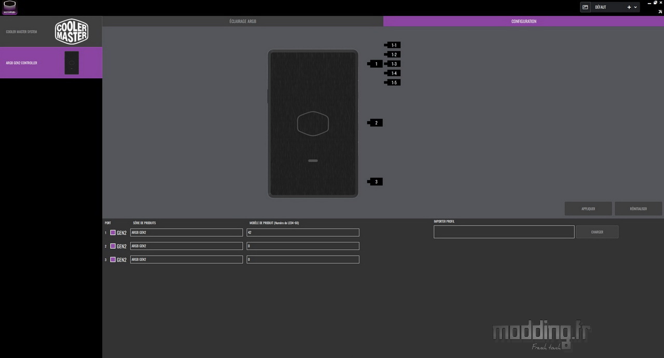664x358 pixels.
Task: Click port 3 LED number field showing 0
Action: tap(303, 260)
